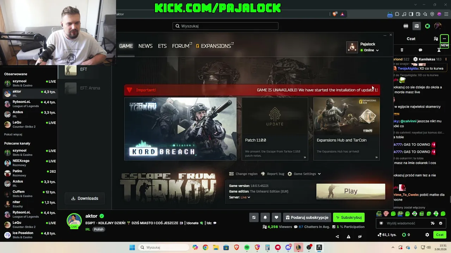Click the report stream warning triangle icon
Image resolution: width=451 pixels, height=253 pixels.
[348, 236]
